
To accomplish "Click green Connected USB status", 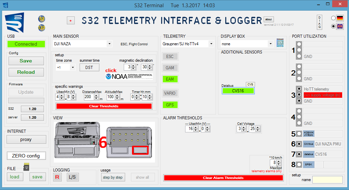I will point(26,44).
